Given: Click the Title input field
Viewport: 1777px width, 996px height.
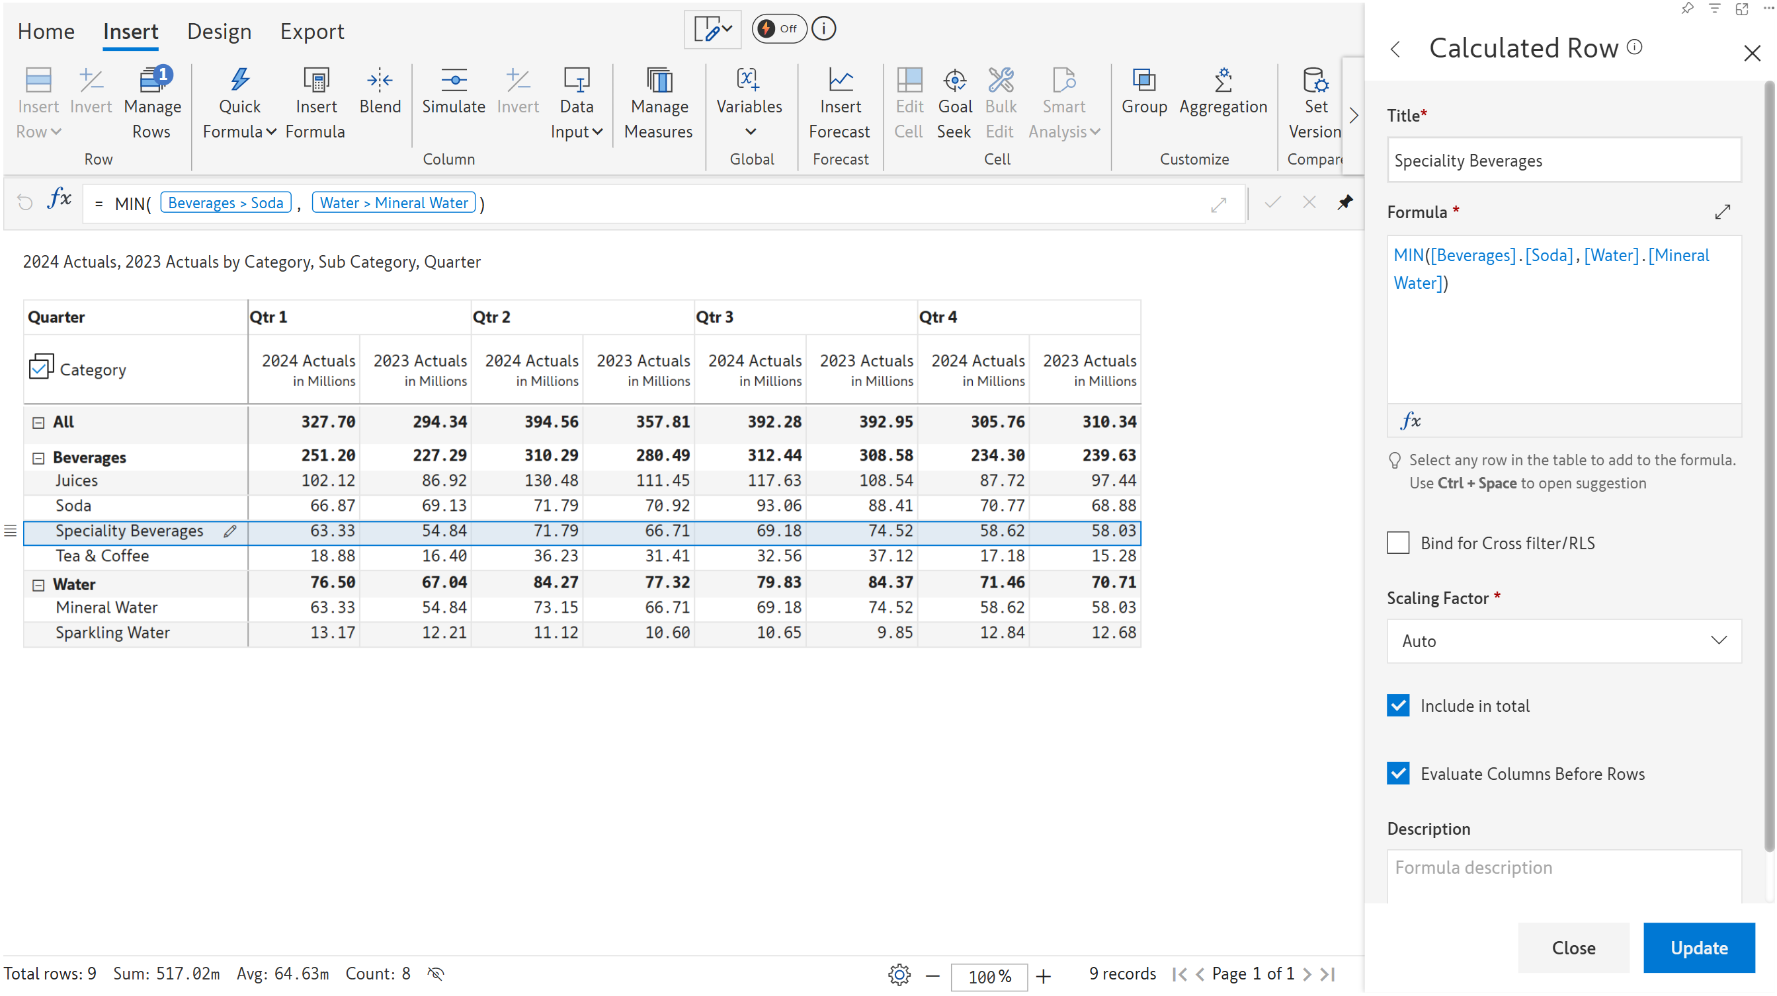Looking at the screenshot, I should [x=1563, y=161].
